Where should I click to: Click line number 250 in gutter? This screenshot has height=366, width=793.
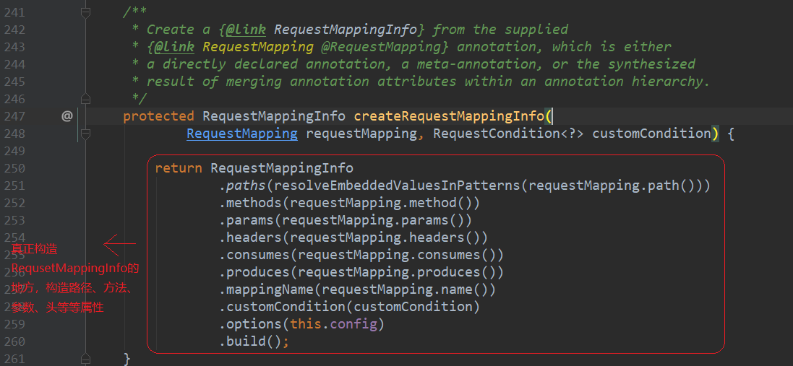14,168
